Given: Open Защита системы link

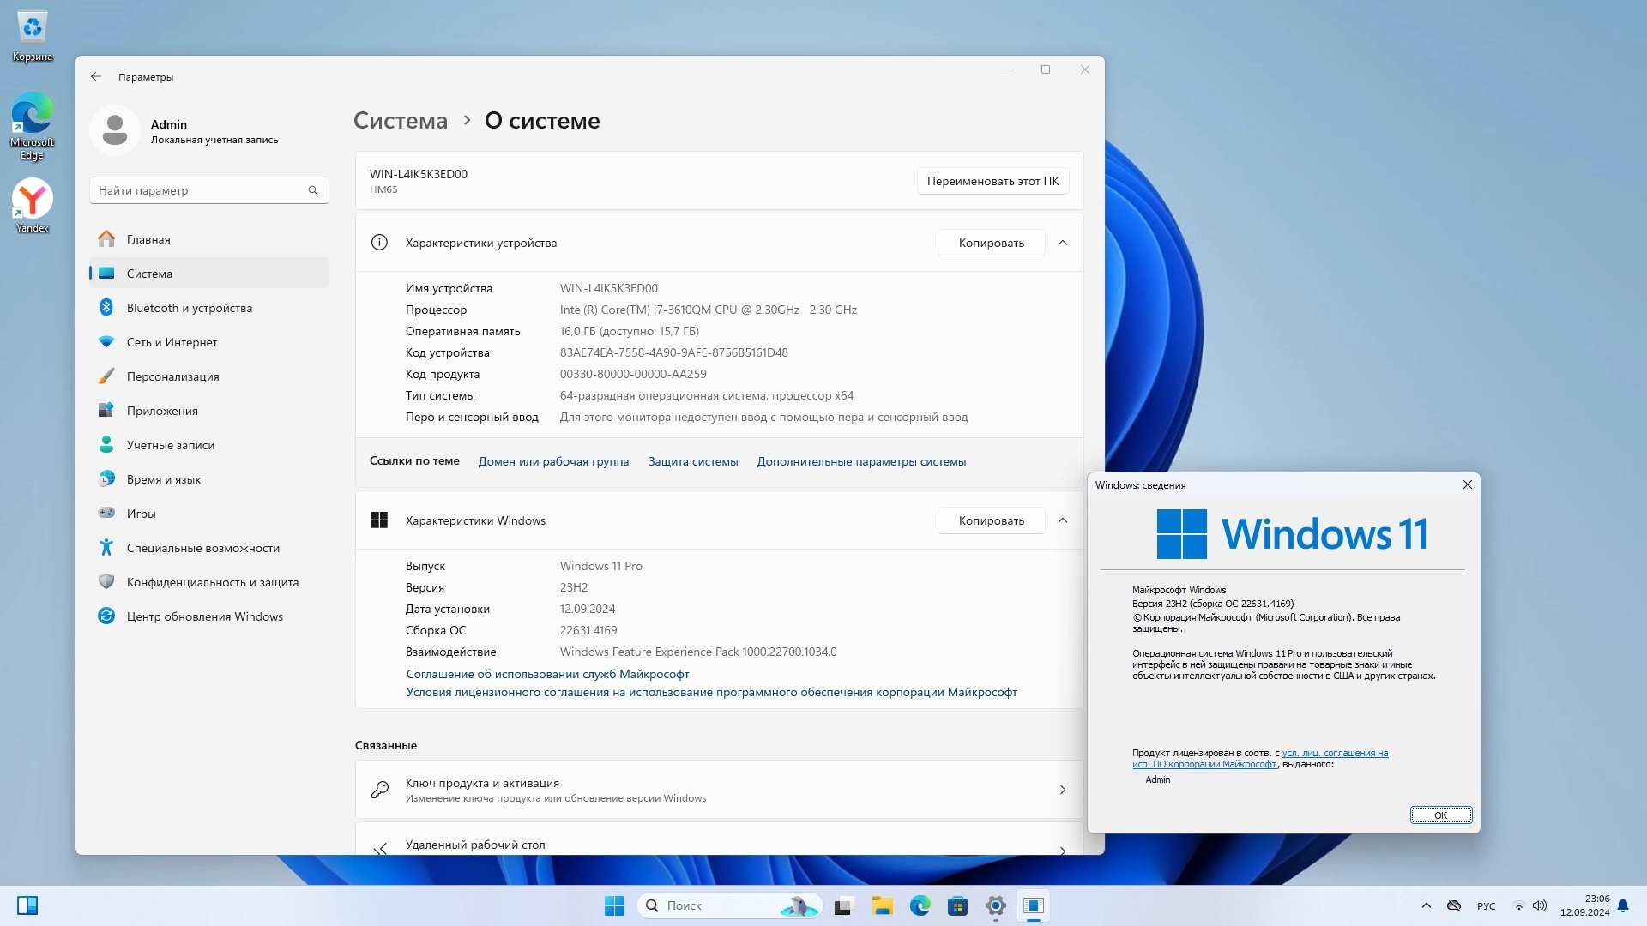Looking at the screenshot, I should point(692,461).
